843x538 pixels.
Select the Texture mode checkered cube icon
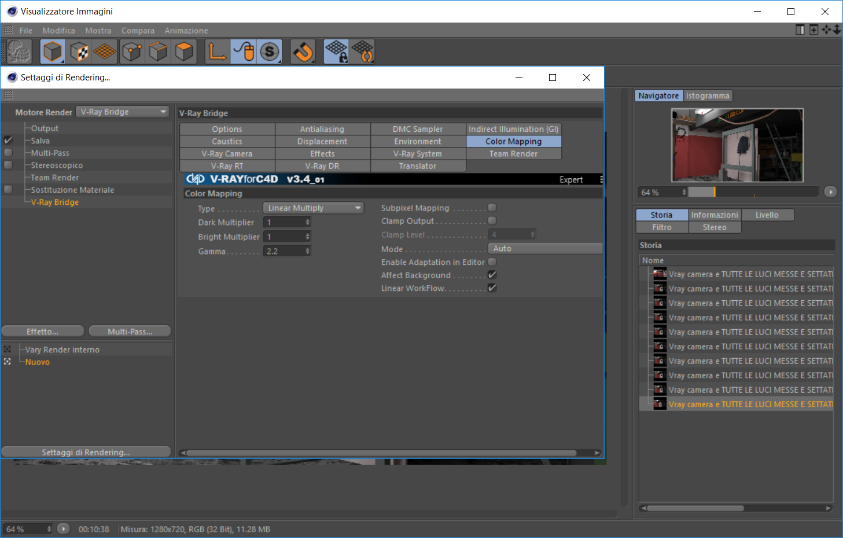point(79,52)
